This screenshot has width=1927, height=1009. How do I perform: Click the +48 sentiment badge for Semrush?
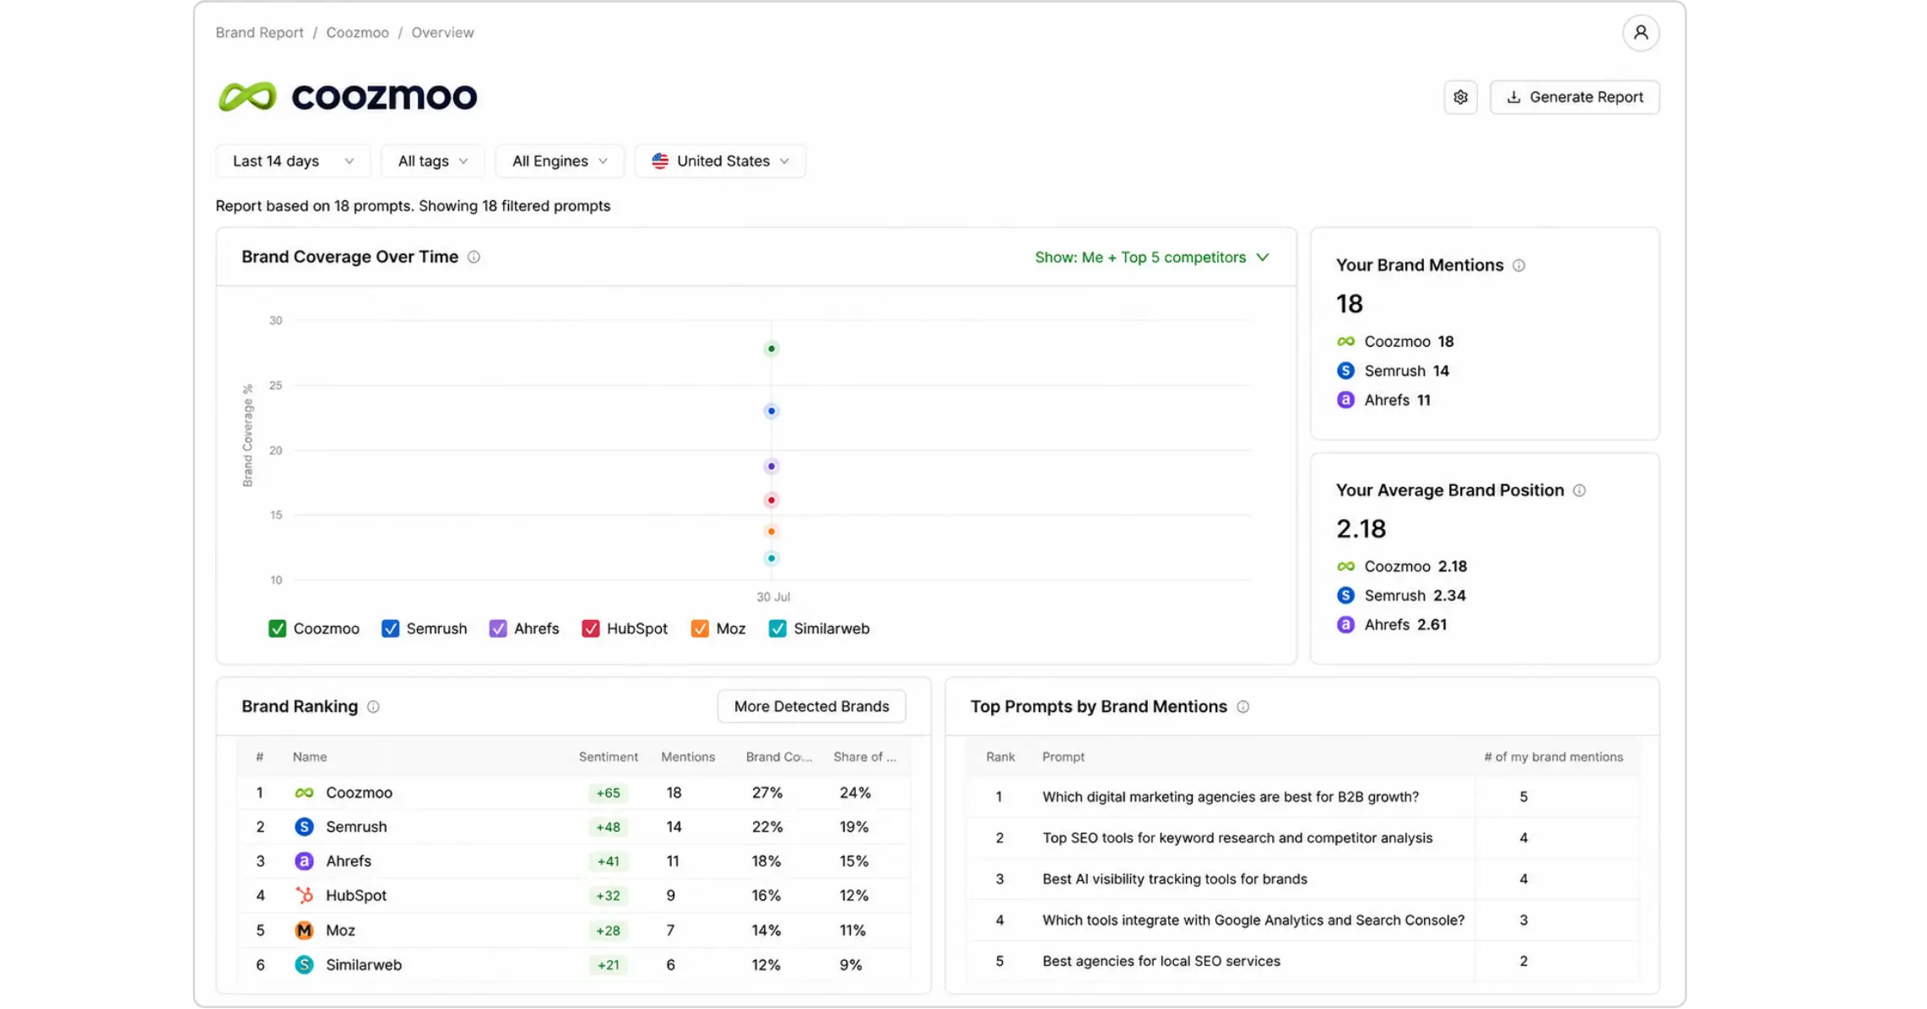pyautogui.click(x=608, y=828)
